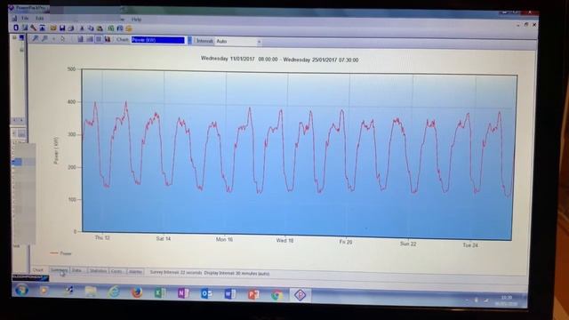Launch Internet Explorer from the taskbar
This screenshot has height=320, width=569.
tap(114, 292)
